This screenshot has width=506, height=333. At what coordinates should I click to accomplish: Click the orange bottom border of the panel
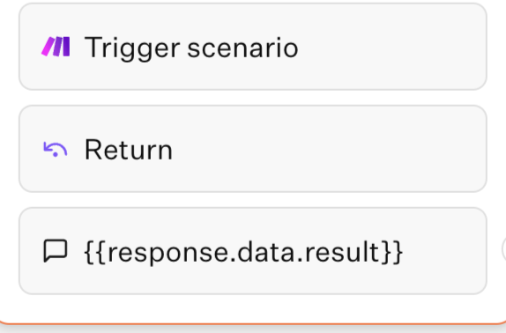coord(253,323)
